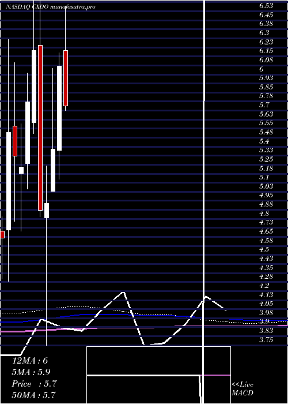Click the 5.85 price axis label
This screenshot has width=288, height=404.
(x=266, y=87)
